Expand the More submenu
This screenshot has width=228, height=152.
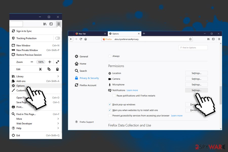(36, 119)
